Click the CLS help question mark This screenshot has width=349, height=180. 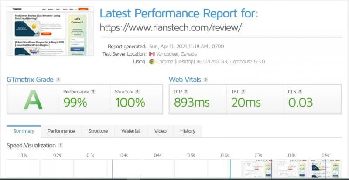click(300, 92)
